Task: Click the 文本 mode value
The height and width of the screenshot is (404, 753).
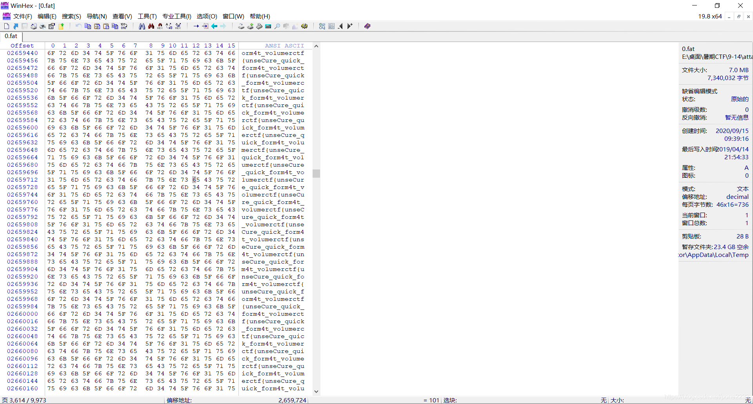Action: pos(743,189)
